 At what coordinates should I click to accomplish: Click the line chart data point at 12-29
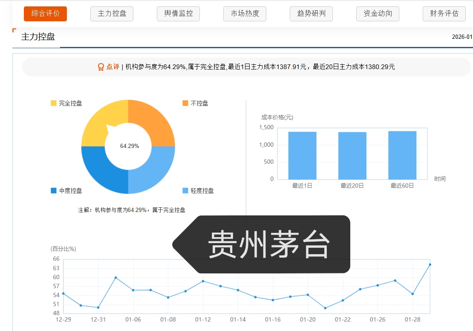pos(63,293)
